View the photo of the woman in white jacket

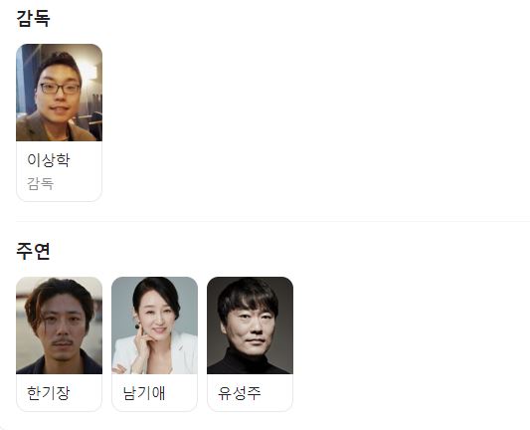[x=154, y=325]
